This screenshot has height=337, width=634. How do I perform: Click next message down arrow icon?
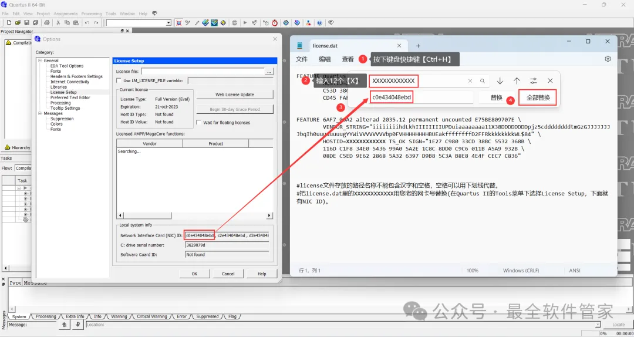click(78, 325)
